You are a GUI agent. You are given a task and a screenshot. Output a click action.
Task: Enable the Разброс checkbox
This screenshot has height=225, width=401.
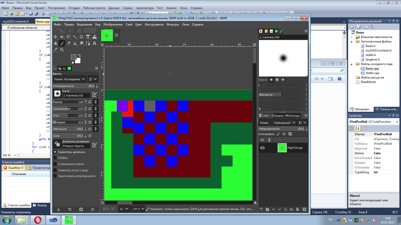coord(55,158)
